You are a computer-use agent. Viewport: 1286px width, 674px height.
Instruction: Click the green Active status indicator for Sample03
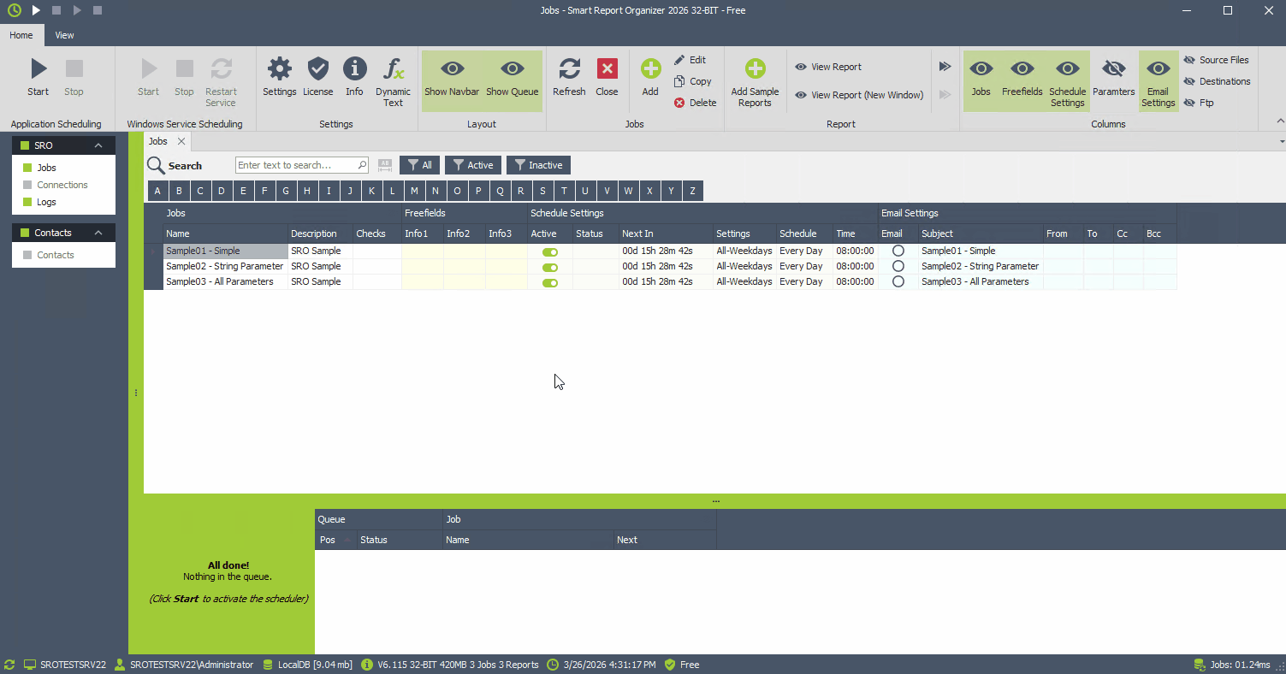pos(549,281)
